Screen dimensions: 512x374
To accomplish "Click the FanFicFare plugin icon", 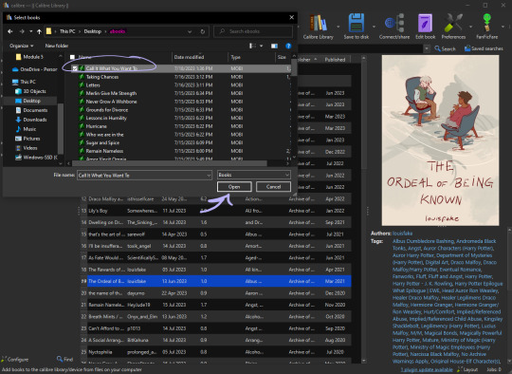I will (486, 27).
